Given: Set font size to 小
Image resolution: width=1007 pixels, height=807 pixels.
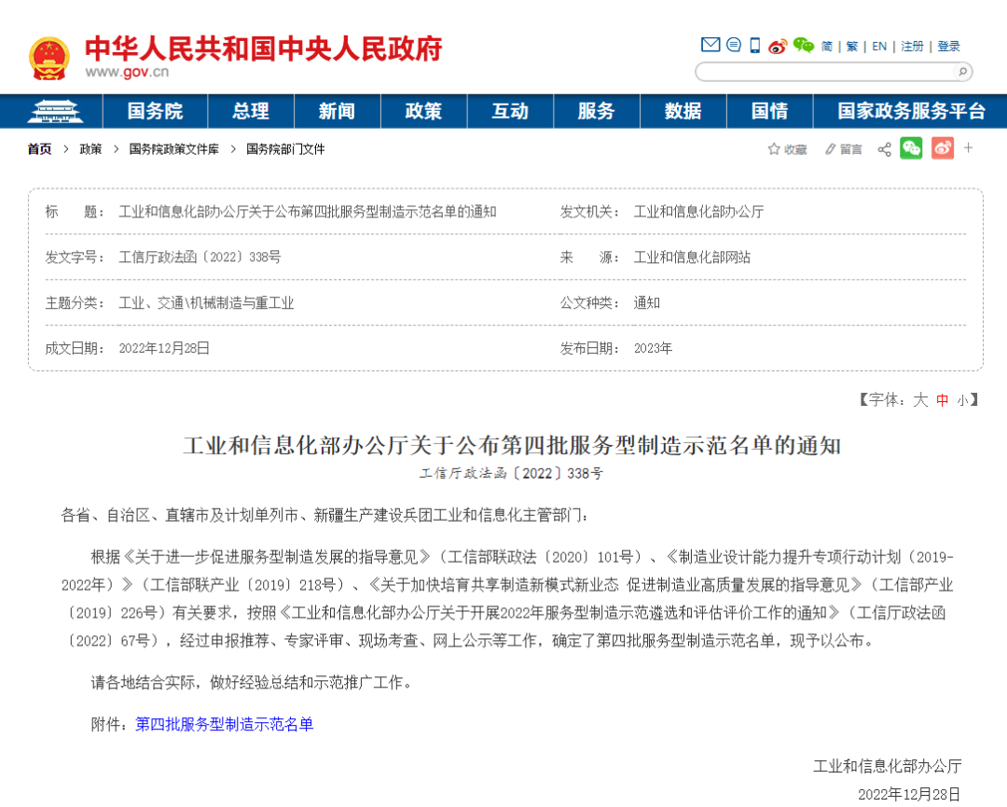Looking at the screenshot, I should click(x=962, y=401).
